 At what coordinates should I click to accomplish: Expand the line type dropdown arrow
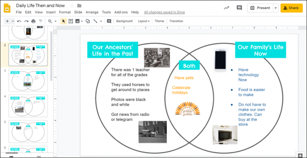(101, 21)
